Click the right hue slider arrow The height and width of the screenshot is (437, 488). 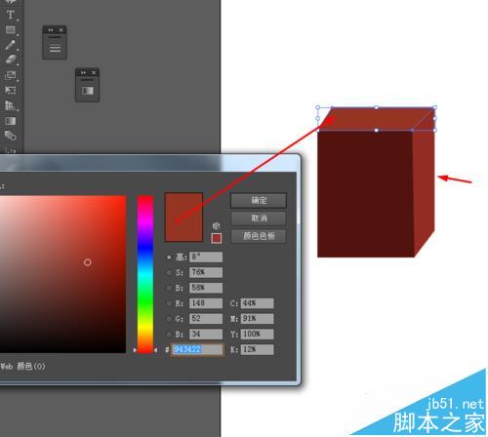pos(155,350)
